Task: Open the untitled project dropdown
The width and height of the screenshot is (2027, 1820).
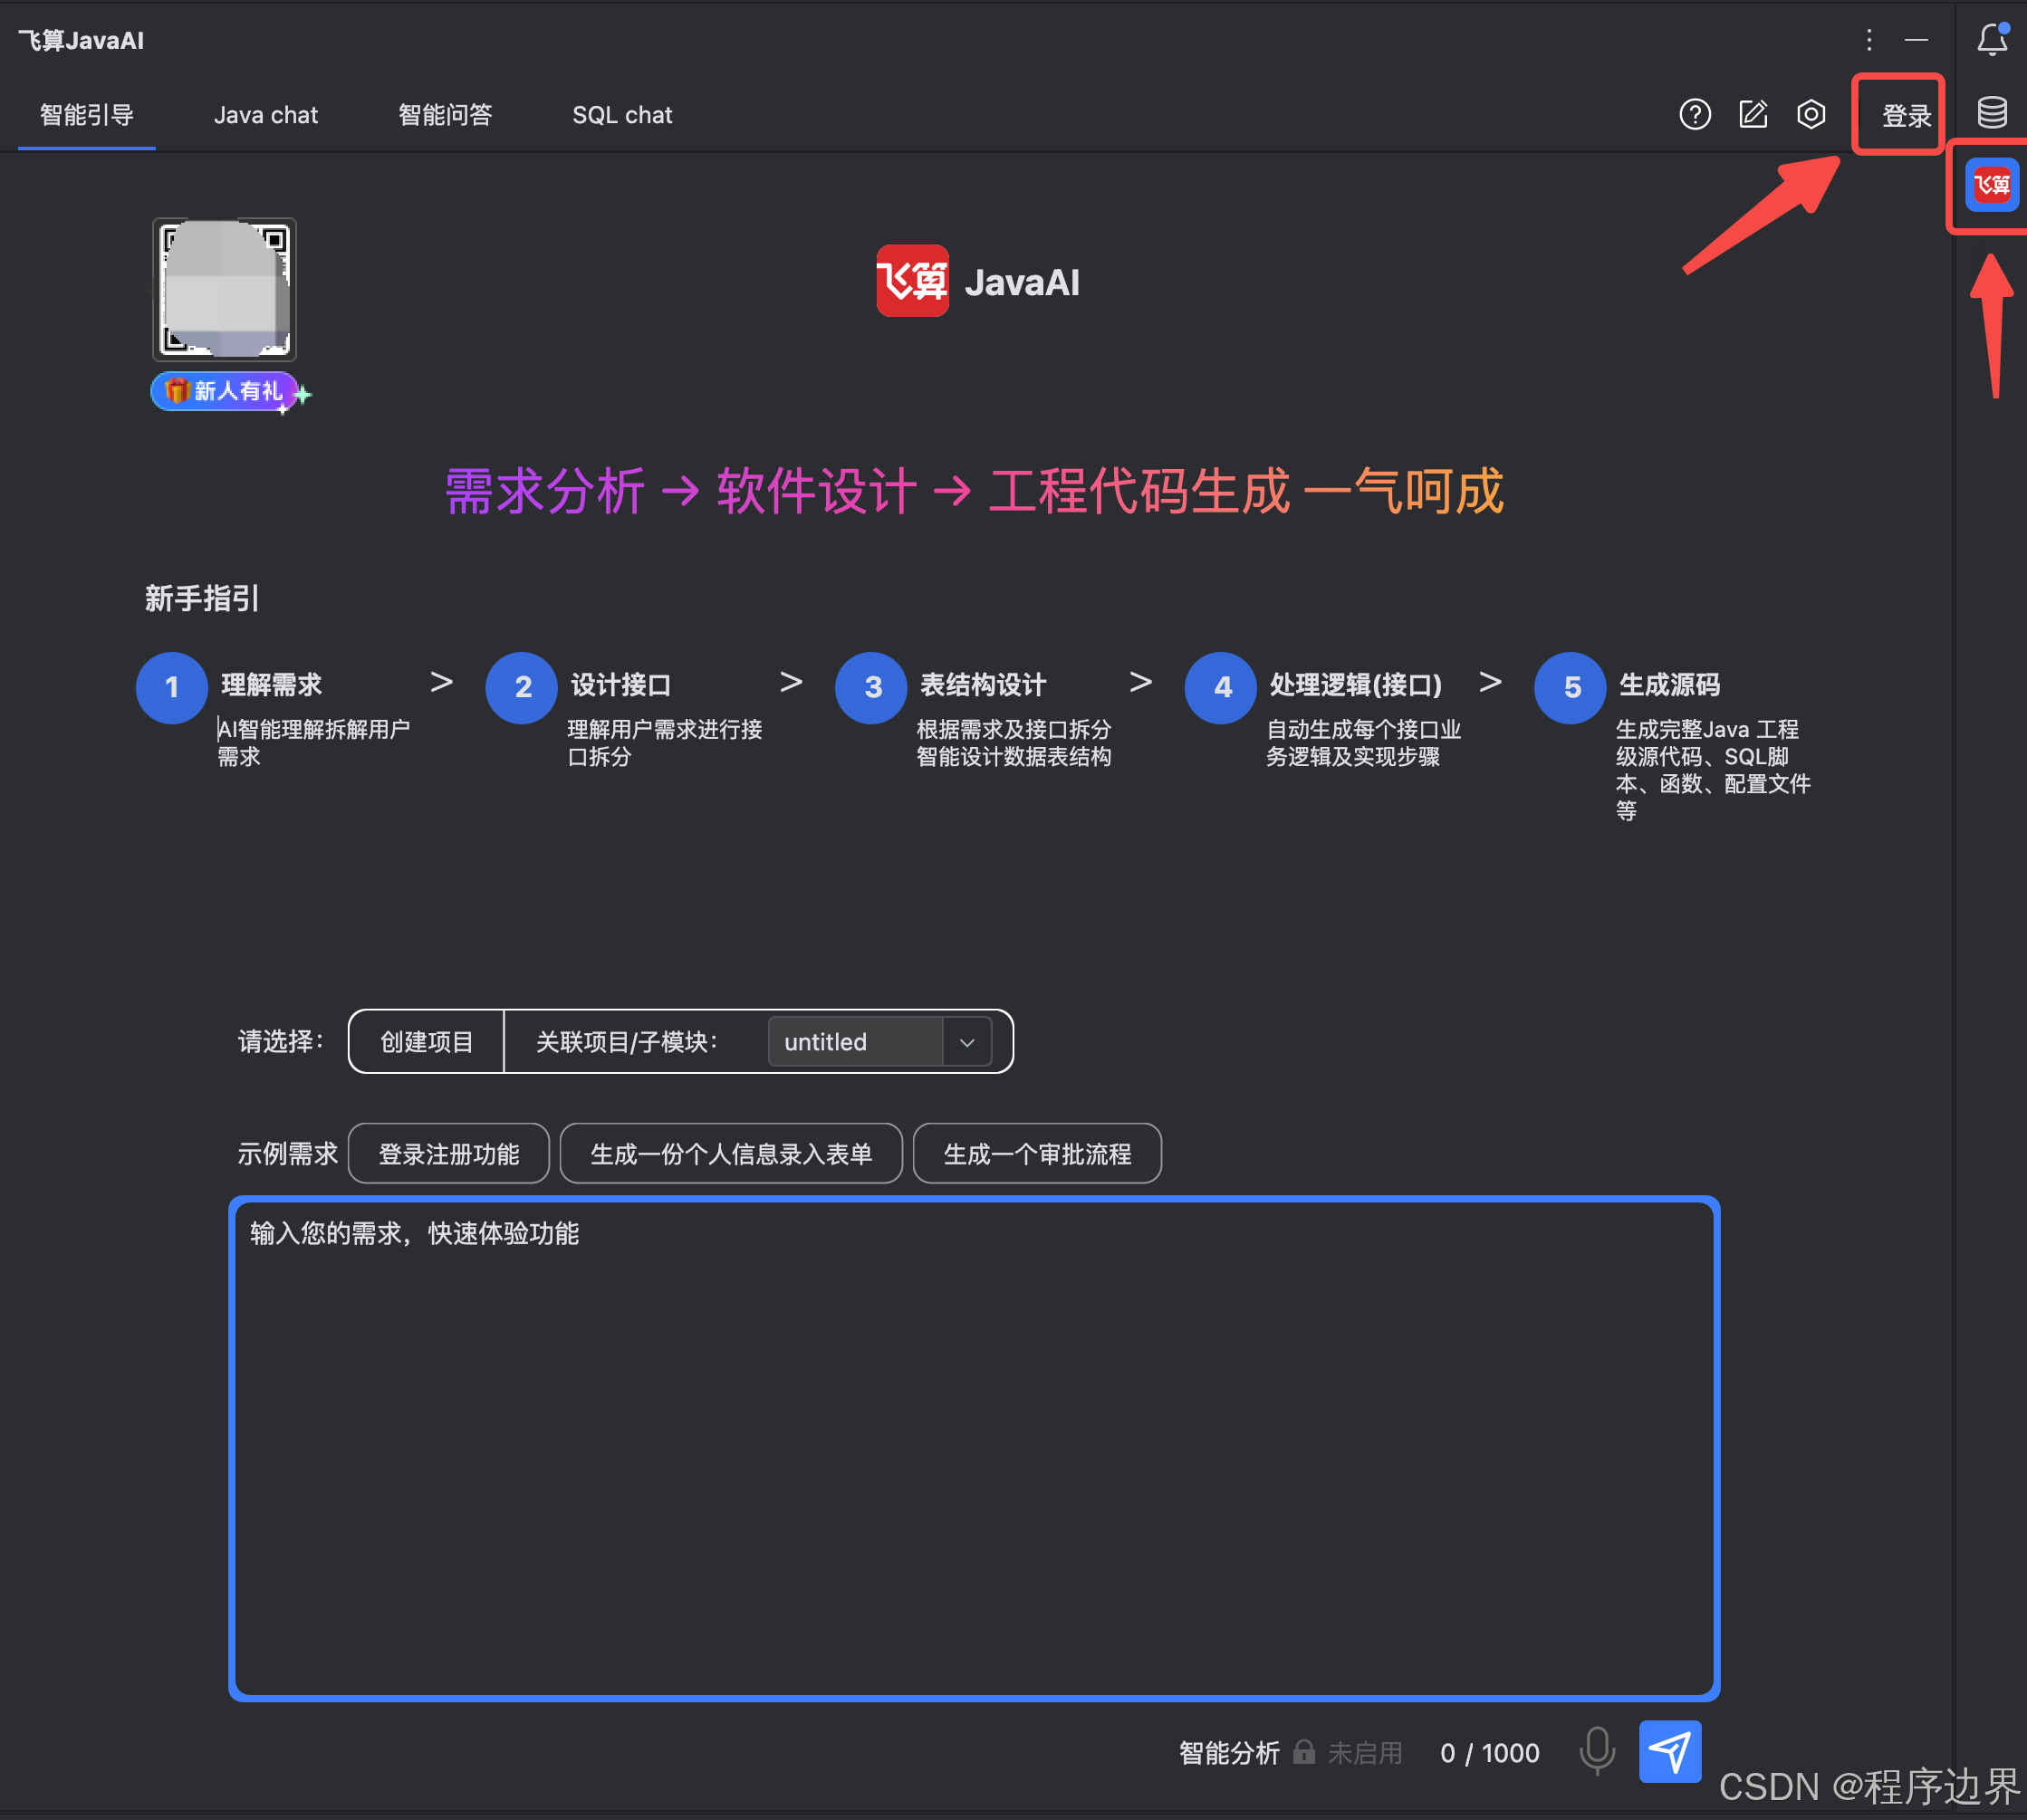Action: click(x=879, y=1041)
